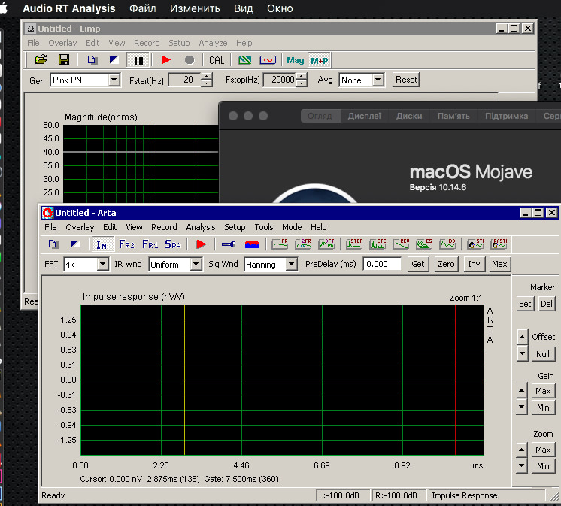Screen dimensions: 561x506
Task: Toggle M+P magnitude and phase view
Action: pyautogui.click(x=320, y=60)
